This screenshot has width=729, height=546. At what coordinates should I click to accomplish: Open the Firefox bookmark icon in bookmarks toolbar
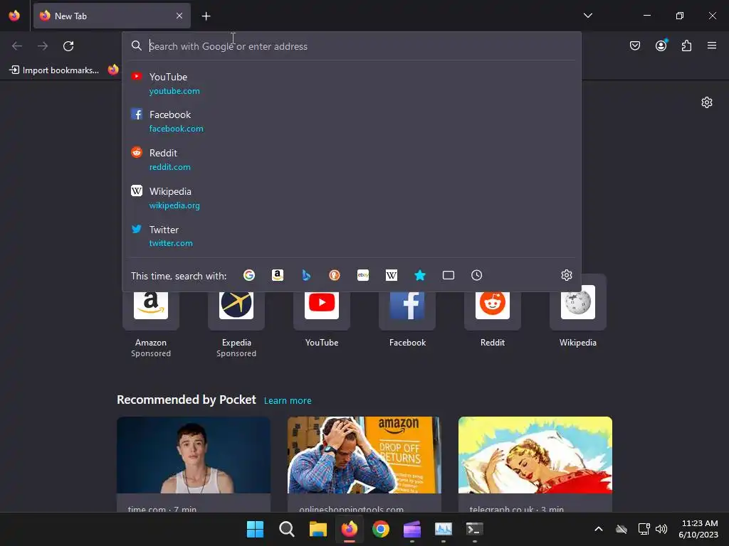click(113, 70)
